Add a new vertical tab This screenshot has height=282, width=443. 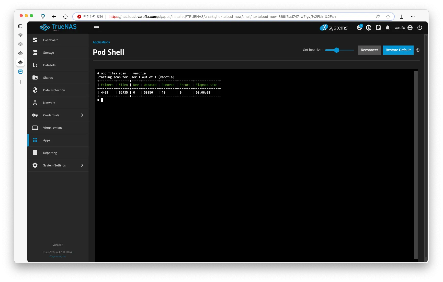[20, 82]
